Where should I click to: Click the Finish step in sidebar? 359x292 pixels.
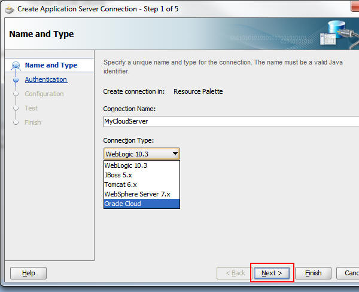point(33,122)
